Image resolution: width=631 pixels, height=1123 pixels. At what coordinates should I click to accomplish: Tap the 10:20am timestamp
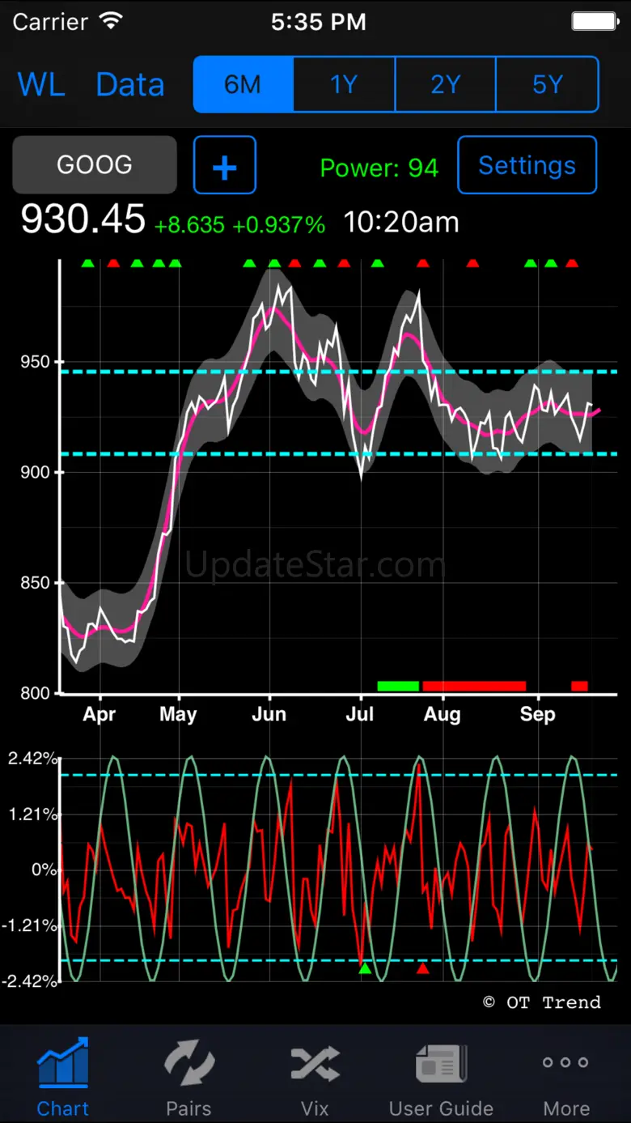point(401,222)
